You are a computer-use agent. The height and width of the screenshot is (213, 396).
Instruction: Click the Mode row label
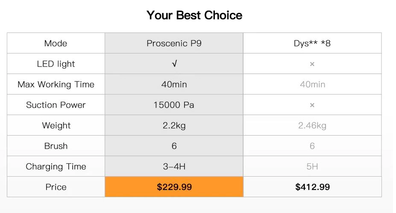[x=56, y=43]
